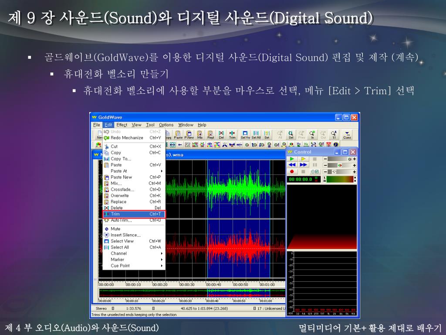Choose Trim from the Edit menu

134,214
